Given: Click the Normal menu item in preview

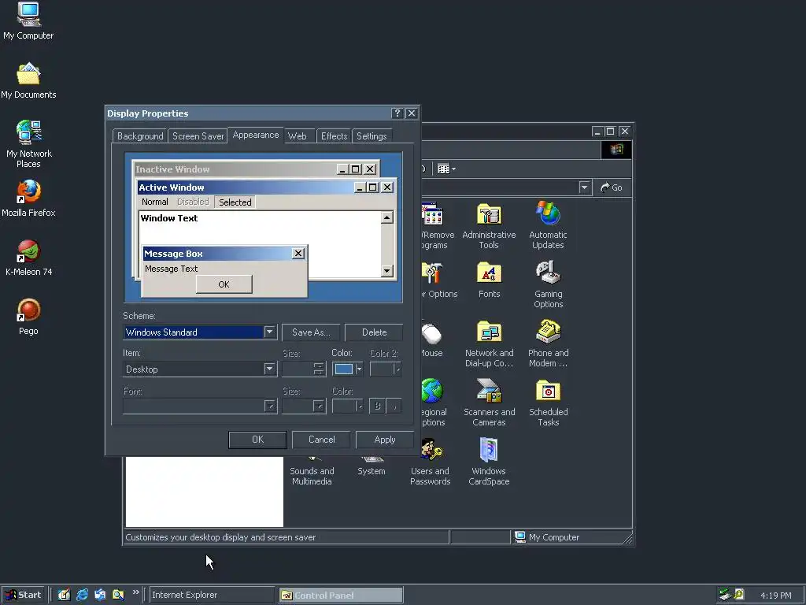Looking at the screenshot, I should [155, 202].
